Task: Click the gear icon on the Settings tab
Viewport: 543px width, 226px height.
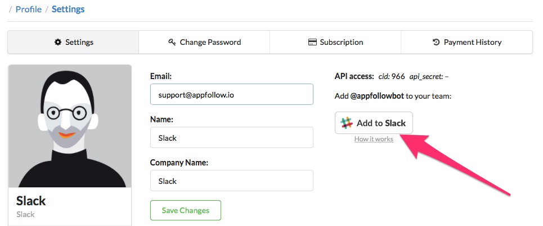Action: pyautogui.click(x=57, y=42)
